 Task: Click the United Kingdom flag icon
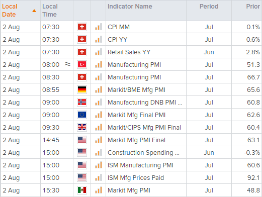82,127
